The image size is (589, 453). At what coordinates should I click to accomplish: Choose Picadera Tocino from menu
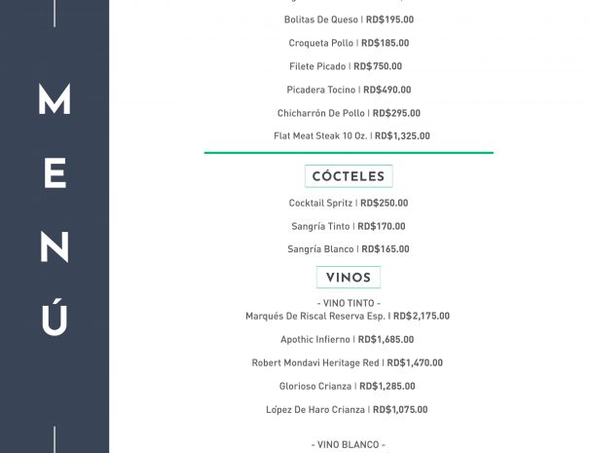349,90
